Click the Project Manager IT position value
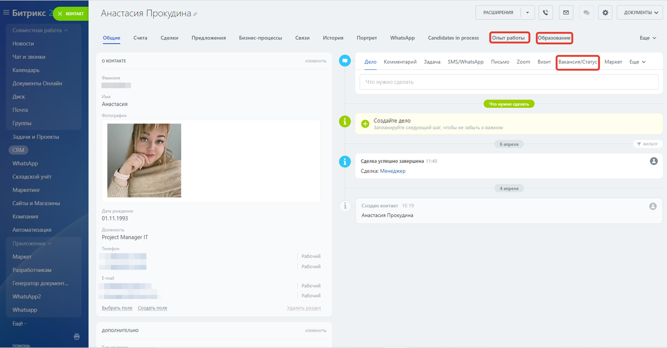 pyautogui.click(x=125, y=238)
